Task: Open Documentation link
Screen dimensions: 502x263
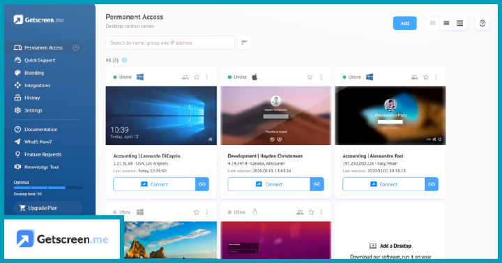Action: 36,130
